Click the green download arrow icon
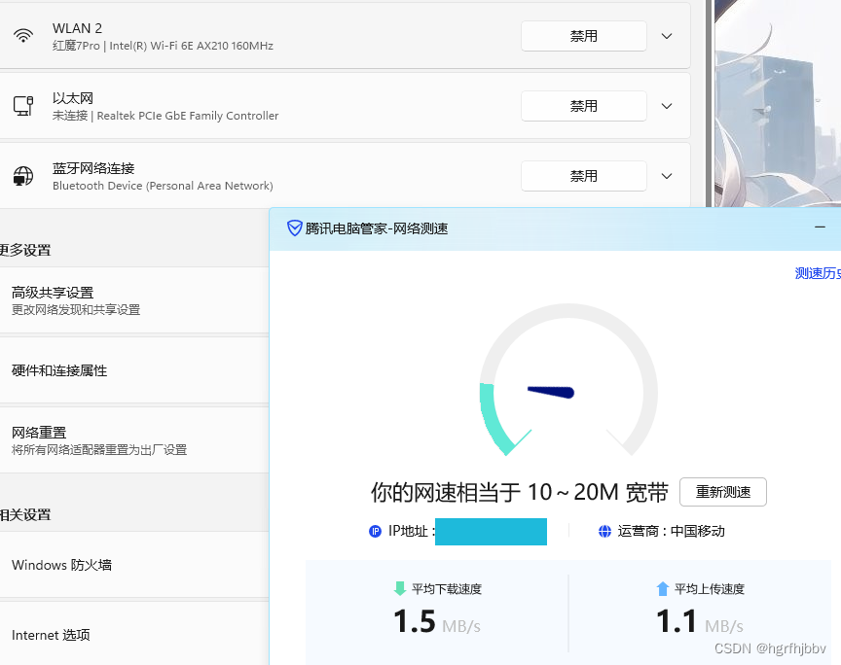This screenshot has height=665, width=841. click(x=400, y=588)
